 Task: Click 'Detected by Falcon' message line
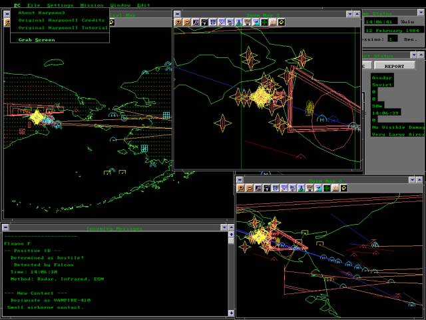pos(44,265)
